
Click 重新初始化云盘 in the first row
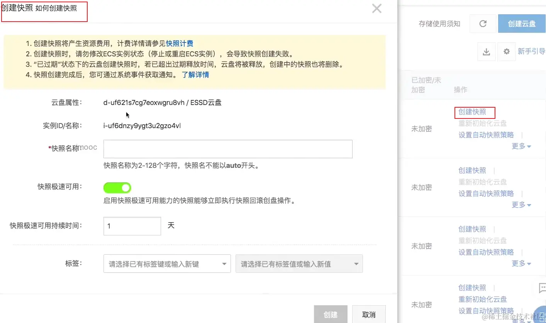point(483,123)
